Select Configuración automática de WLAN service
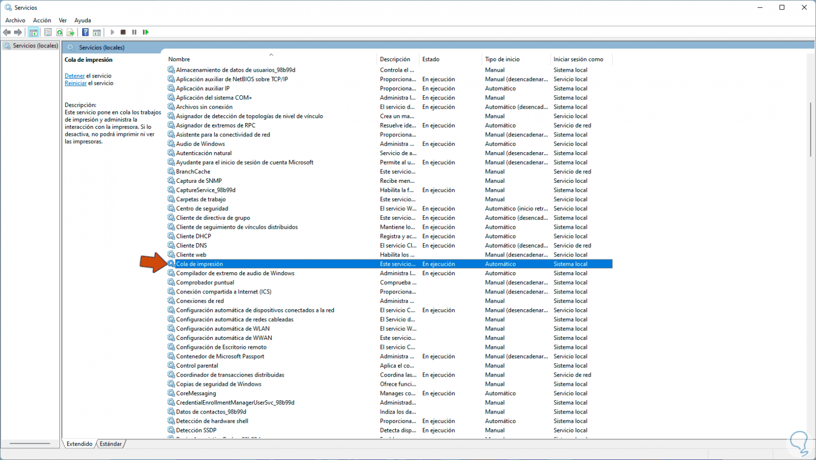 tap(223, 329)
